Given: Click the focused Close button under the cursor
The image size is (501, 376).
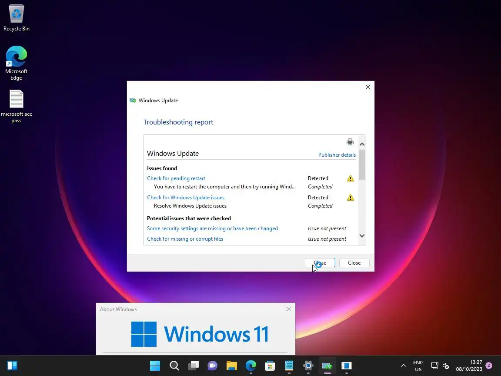Looking at the screenshot, I should (320, 263).
